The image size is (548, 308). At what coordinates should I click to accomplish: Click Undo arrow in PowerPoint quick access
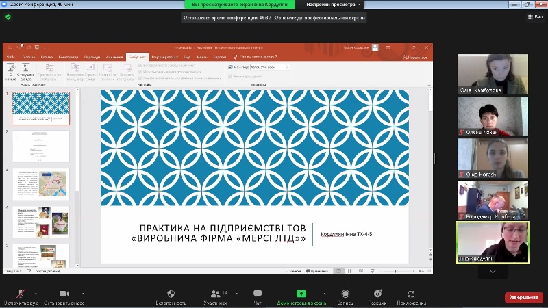[x=18, y=47]
